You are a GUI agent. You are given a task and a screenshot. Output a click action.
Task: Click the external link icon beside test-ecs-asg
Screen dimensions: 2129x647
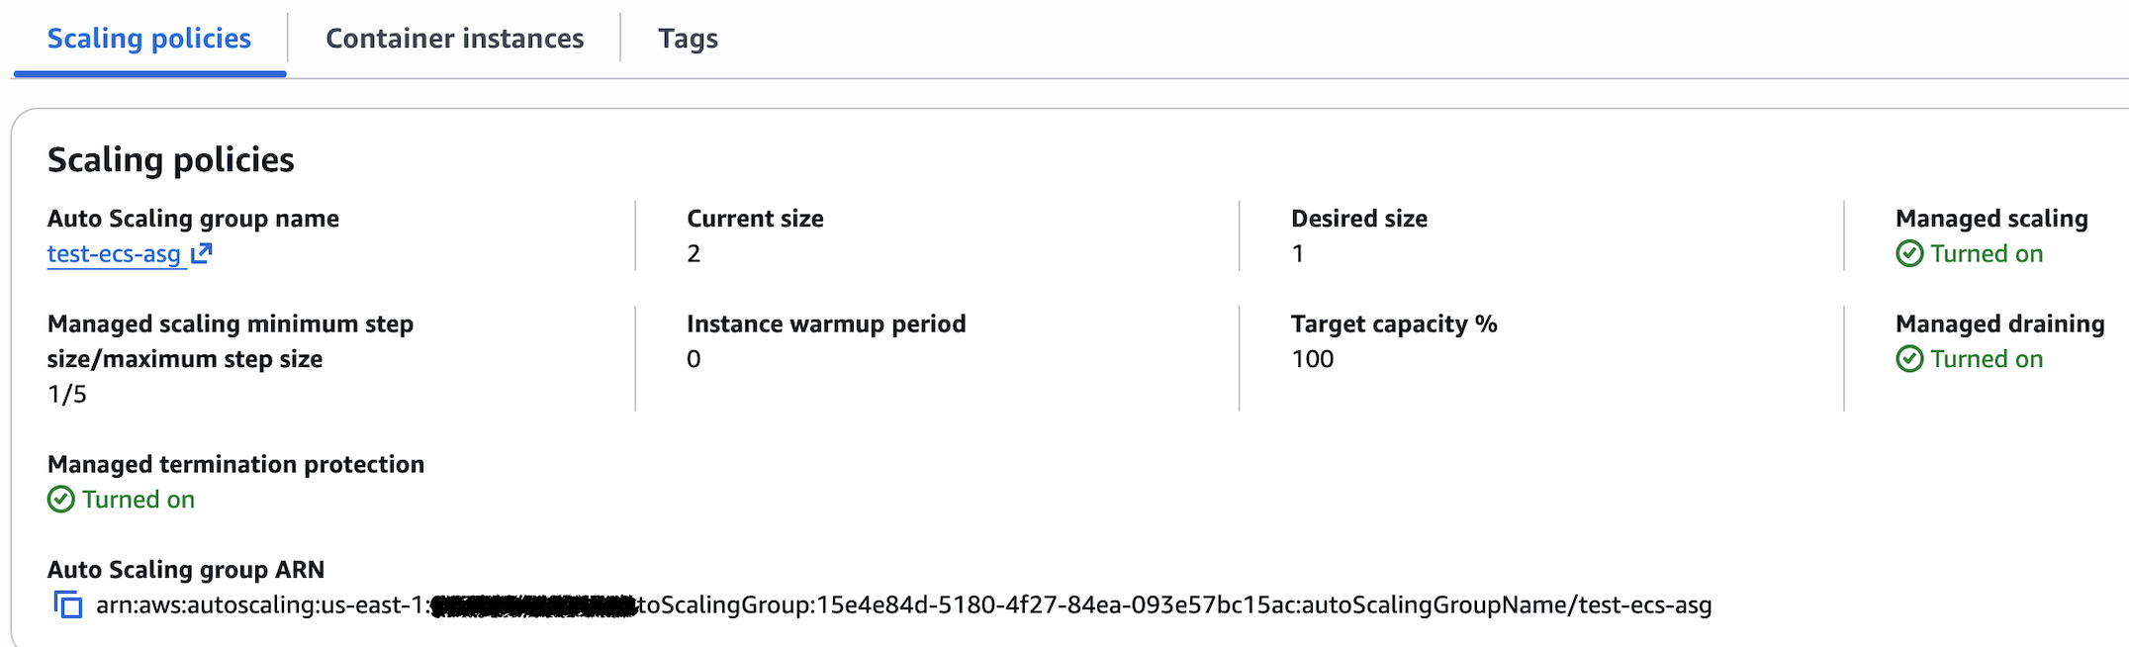click(202, 253)
